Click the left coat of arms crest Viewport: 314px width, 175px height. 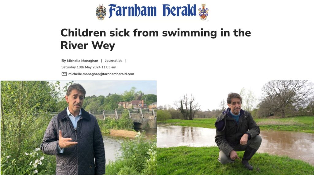coord(101,12)
